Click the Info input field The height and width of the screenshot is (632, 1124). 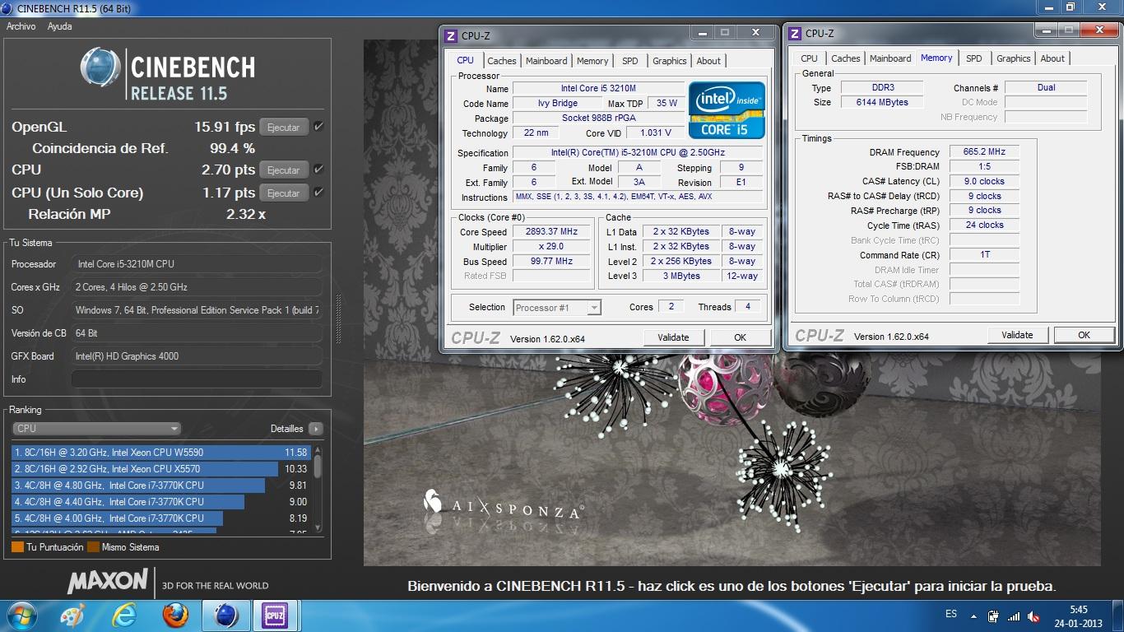[197, 379]
